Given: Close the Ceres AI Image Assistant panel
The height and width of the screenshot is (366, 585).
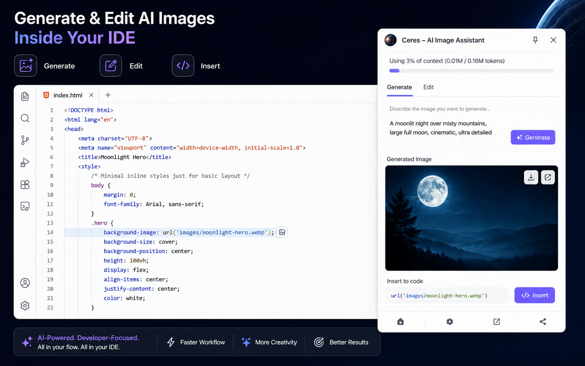Looking at the screenshot, I should tap(553, 40).
